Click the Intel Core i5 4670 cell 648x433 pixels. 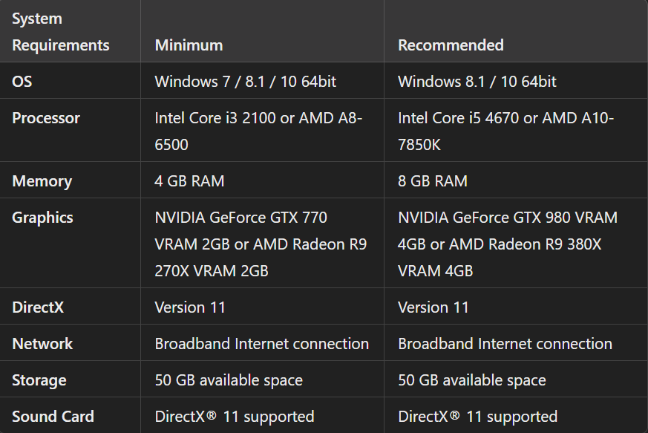pyautogui.click(x=505, y=131)
